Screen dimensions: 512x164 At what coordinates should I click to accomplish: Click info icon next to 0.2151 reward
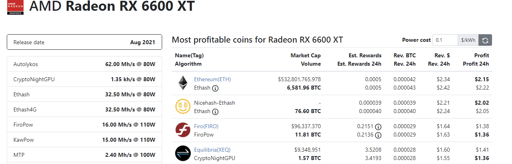pos(378,127)
